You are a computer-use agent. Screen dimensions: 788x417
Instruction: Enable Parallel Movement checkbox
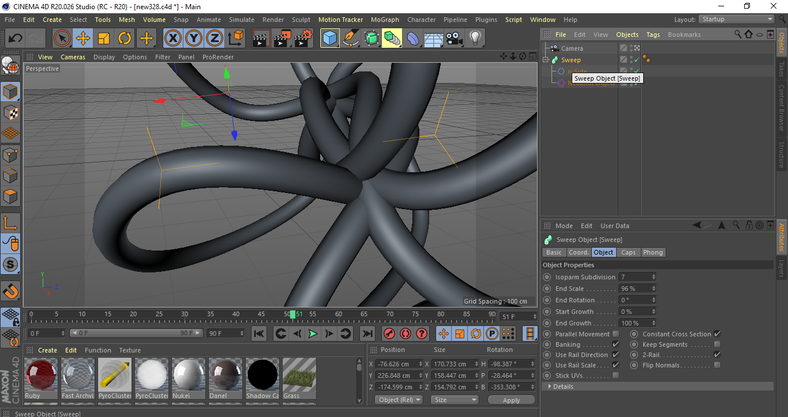[616, 334]
